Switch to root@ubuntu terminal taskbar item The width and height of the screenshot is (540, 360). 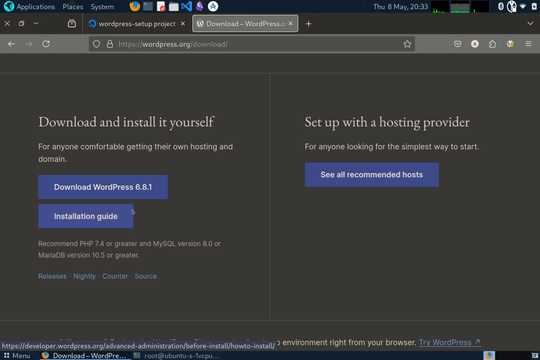[x=177, y=356]
